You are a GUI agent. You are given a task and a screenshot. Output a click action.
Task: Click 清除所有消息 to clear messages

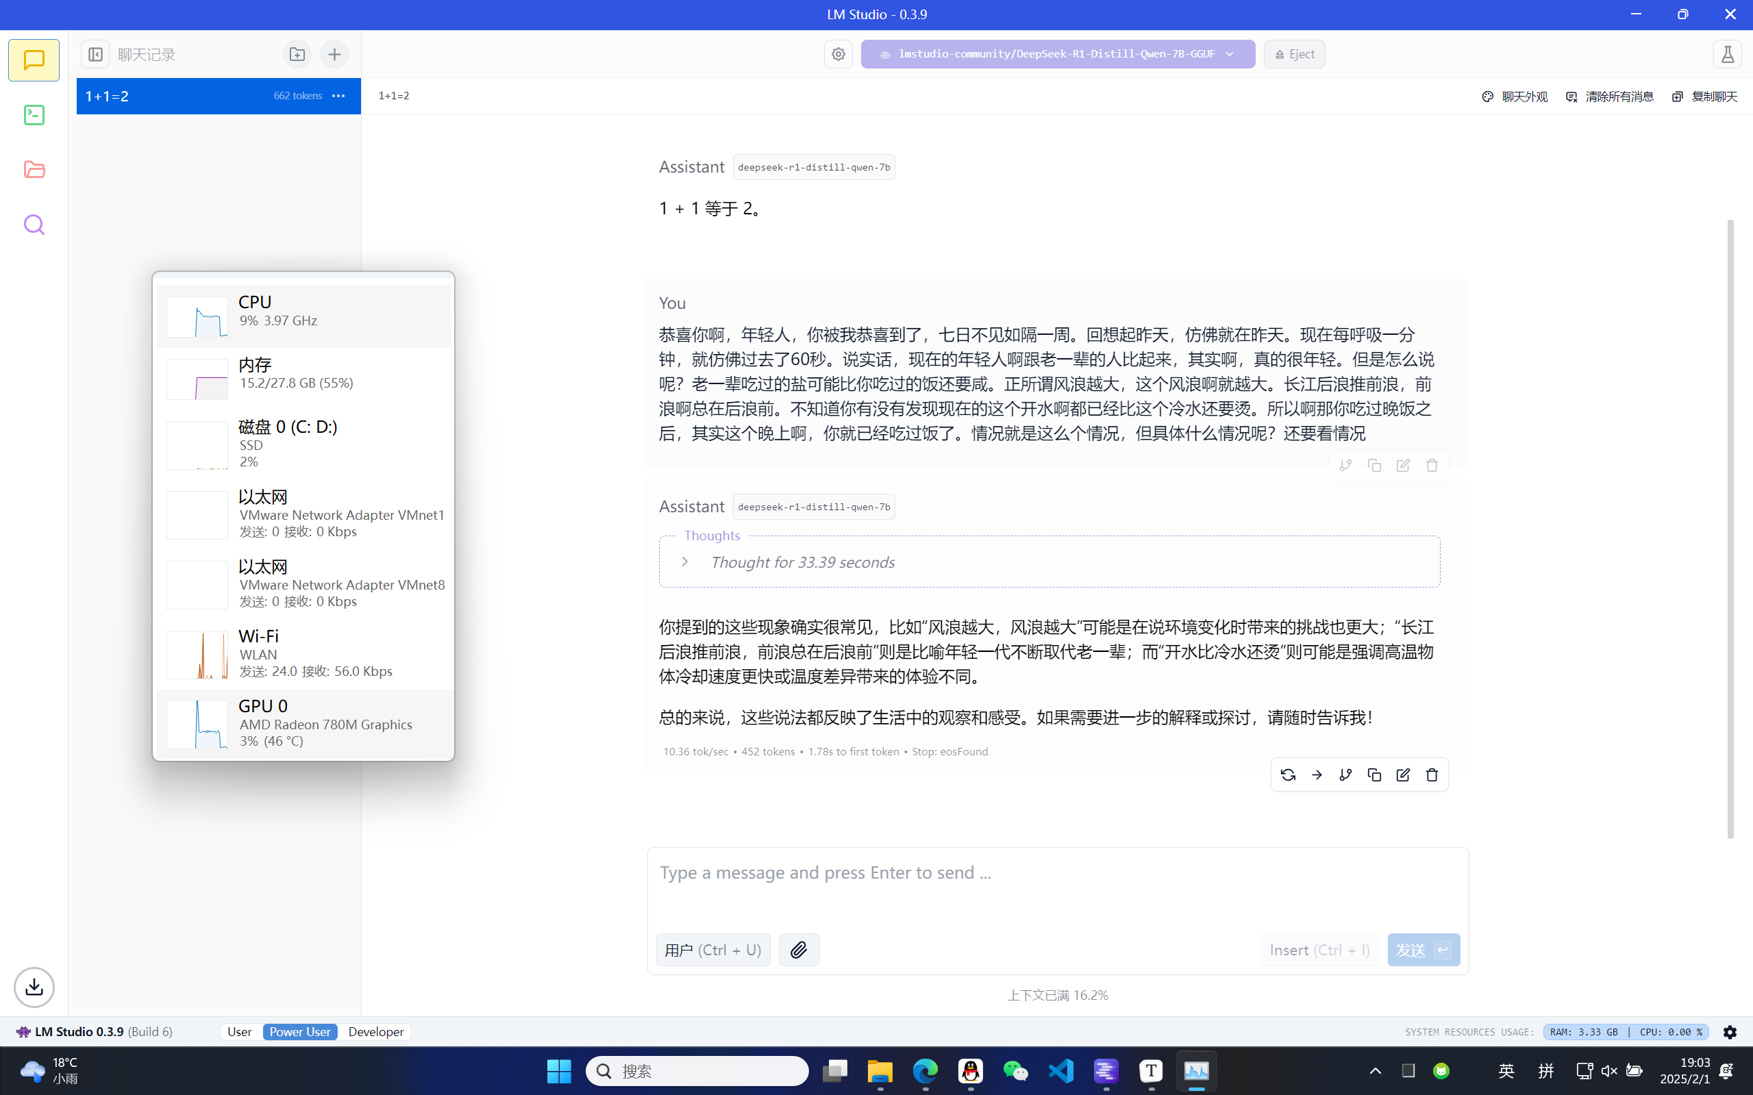coord(1610,97)
